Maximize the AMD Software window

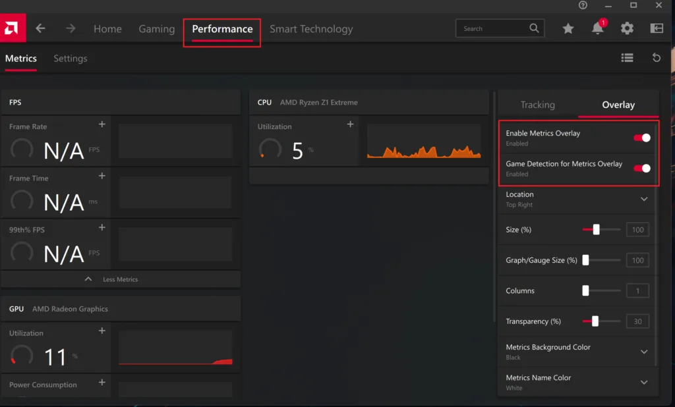[x=633, y=5]
